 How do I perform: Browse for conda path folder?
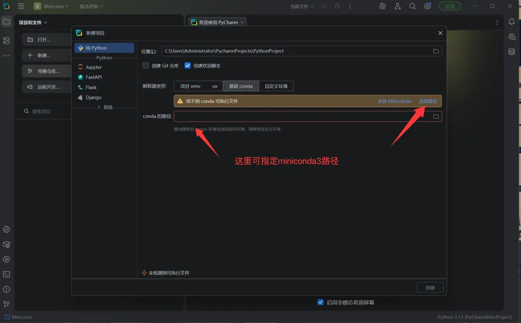[436, 116]
